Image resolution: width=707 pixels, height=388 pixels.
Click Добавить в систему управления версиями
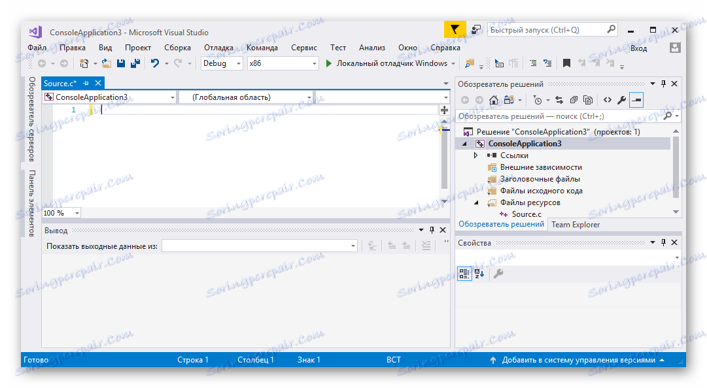(579, 359)
